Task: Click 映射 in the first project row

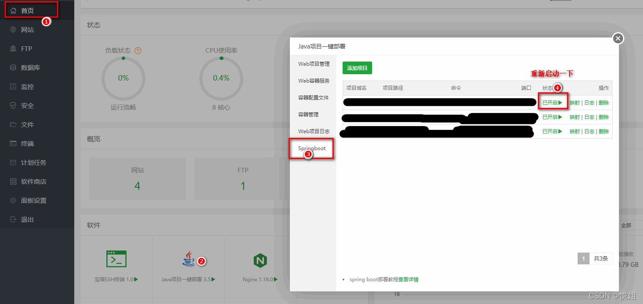Action: [x=575, y=102]
